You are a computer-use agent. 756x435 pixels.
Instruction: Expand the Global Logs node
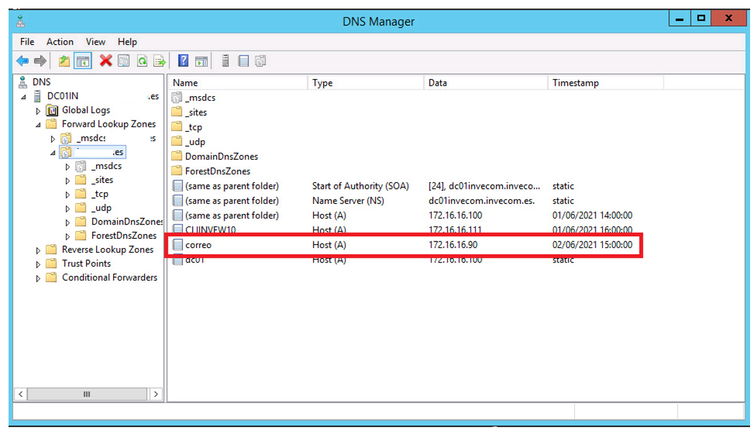click(x=38, y=111)
